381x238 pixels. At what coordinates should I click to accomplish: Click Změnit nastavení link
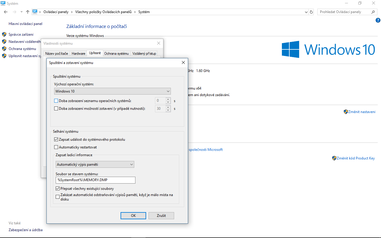tap(362, 112)
